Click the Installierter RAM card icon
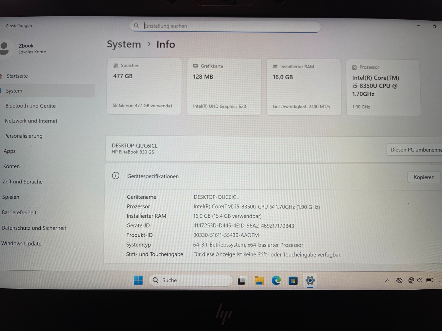442x331 pixels. pyautogui.click(x=275, y=66)
